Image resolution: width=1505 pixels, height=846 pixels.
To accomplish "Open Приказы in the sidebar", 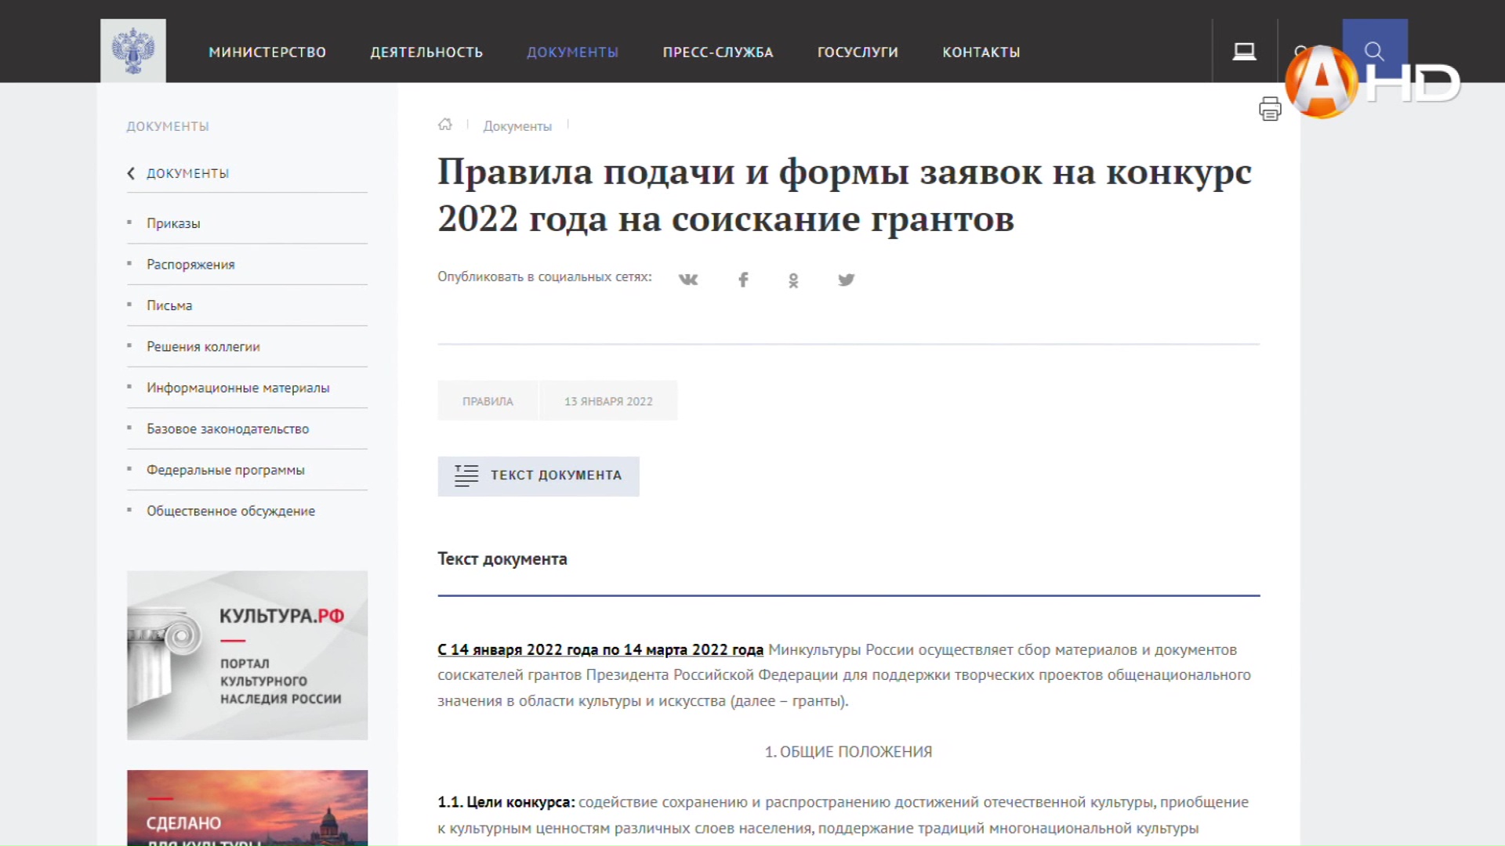I will tap(173, 223).
